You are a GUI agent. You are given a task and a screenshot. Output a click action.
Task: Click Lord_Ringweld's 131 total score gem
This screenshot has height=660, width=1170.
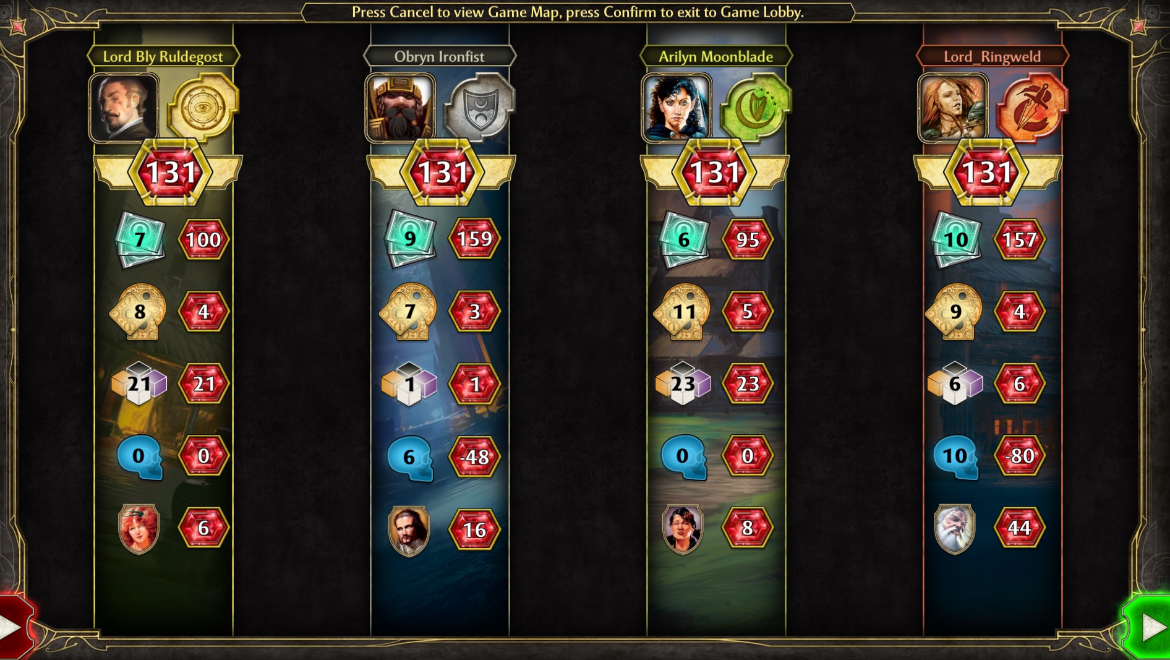pyautogui.click(x=987, y=173)
